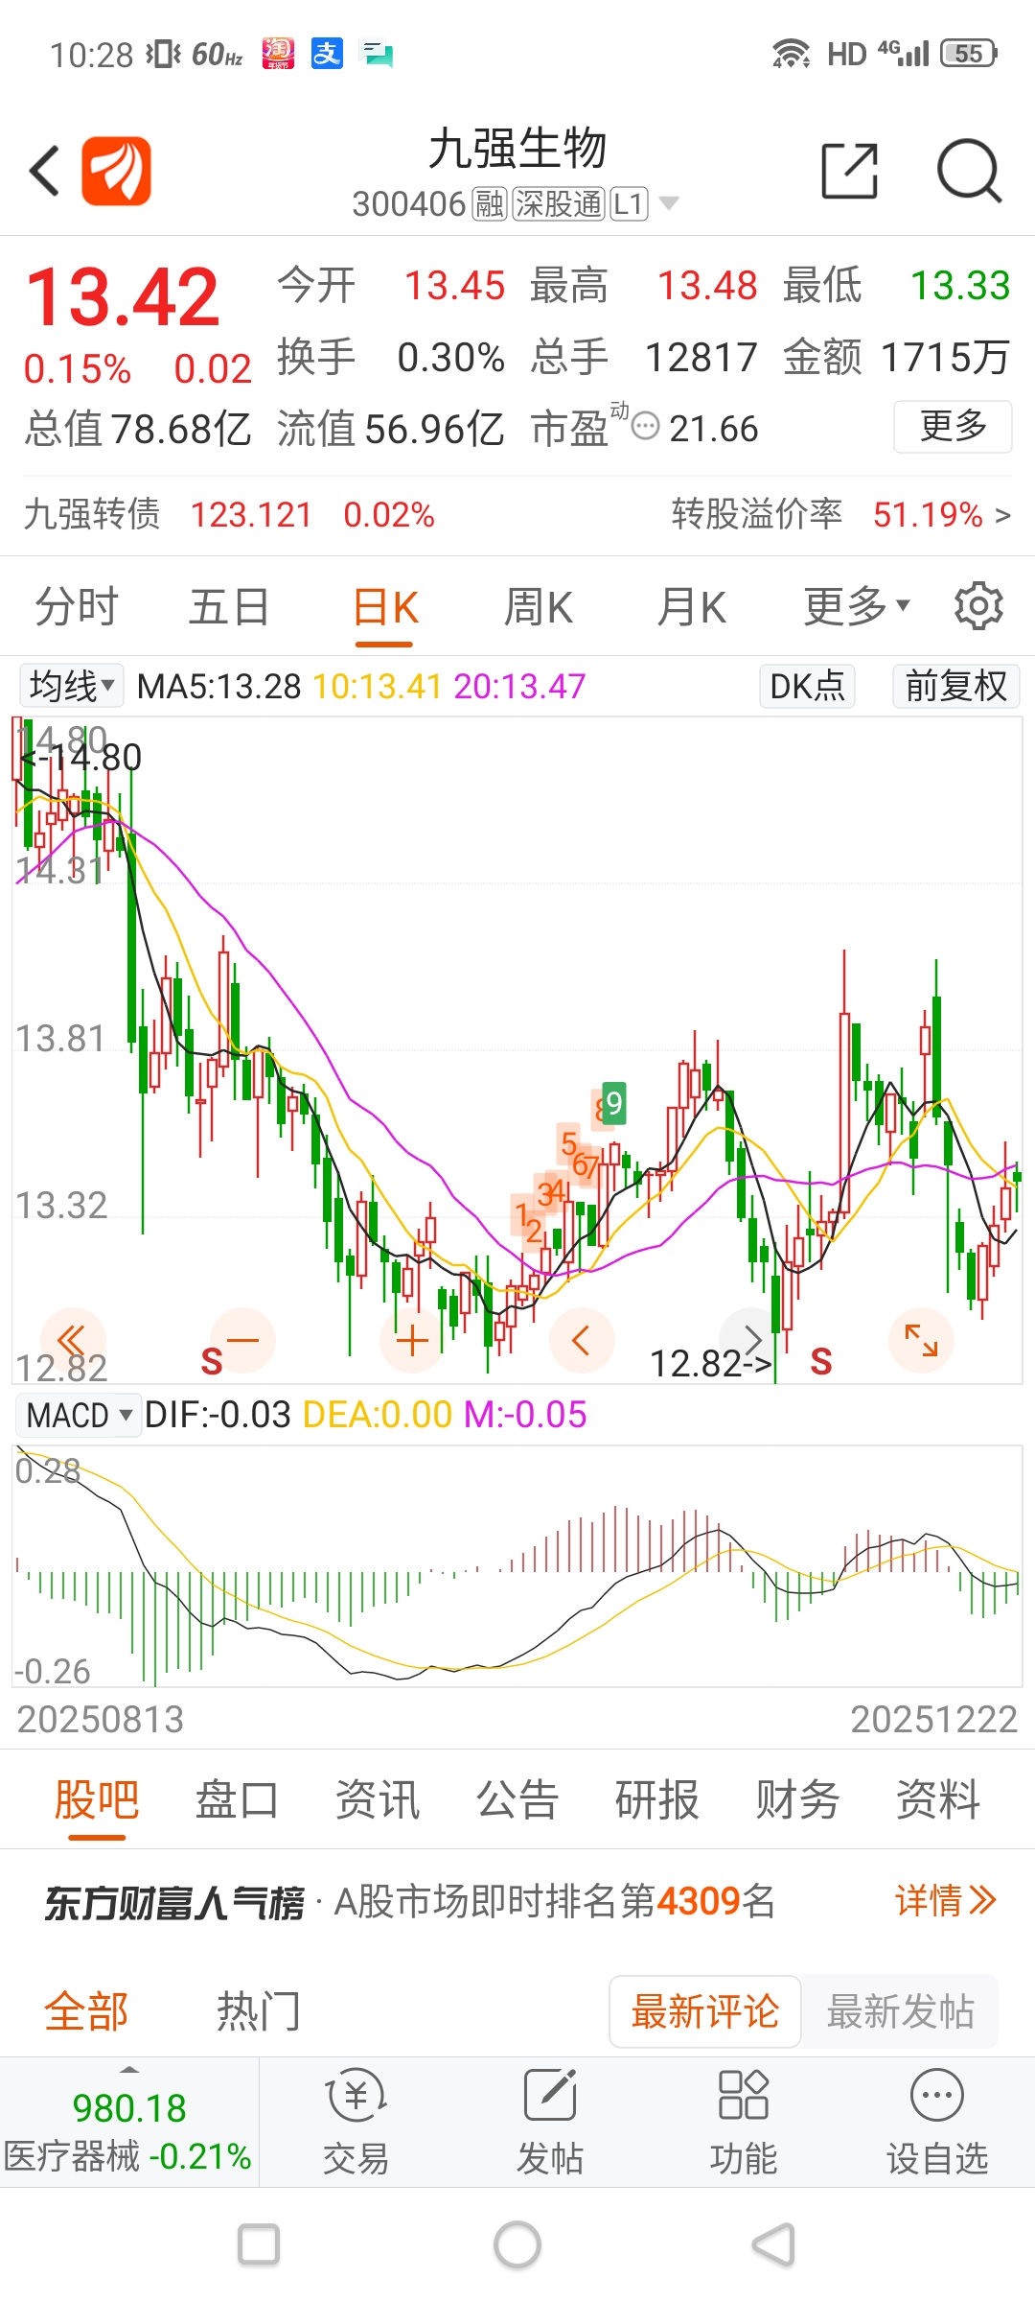This screenshot has width=1035, height=2302.
Task: Zoom out chart with minus button
Action: click(x=243, y=1340)
